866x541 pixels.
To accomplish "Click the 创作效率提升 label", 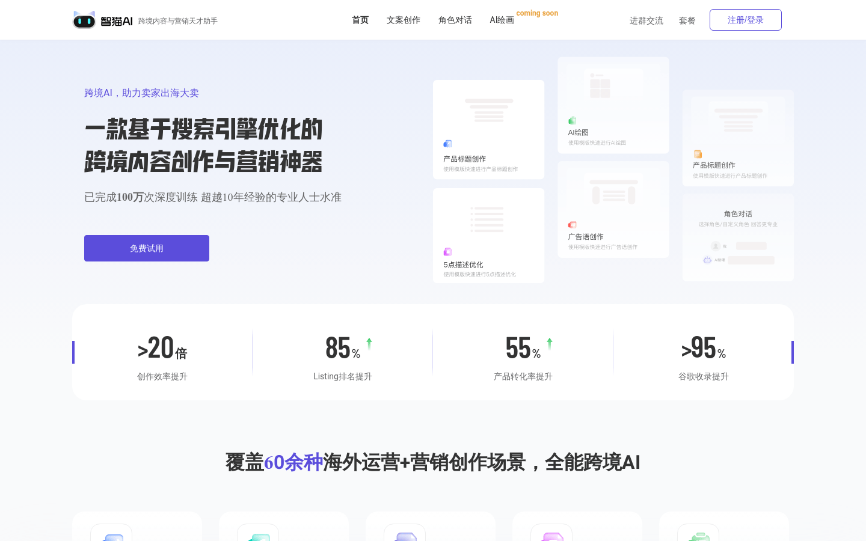I will [x=162, y=376].
